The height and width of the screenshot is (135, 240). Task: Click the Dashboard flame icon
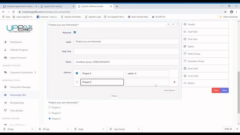(x=6, y=42)
